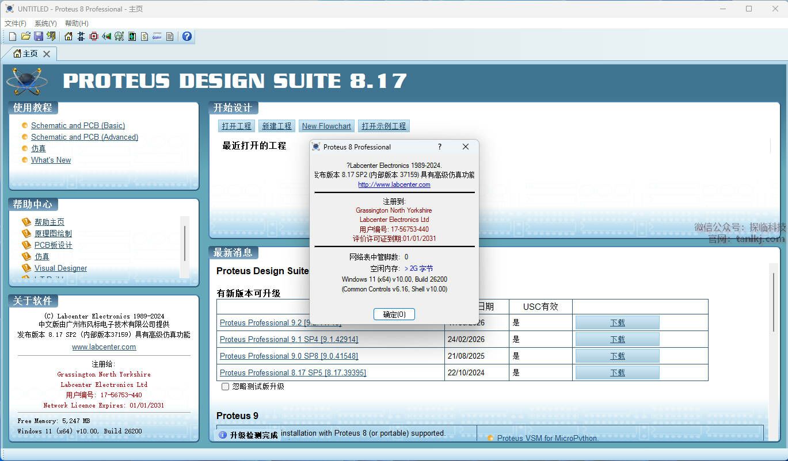Open the Proteus VSM for MicroPython link

click(x=547, y=438)
